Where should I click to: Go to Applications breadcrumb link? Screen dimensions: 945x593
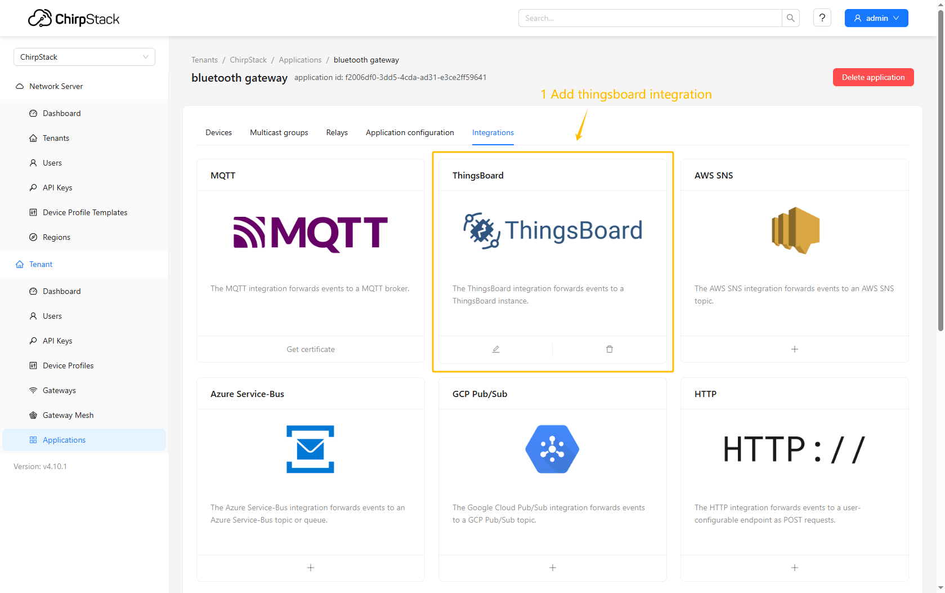click(300, 60)
